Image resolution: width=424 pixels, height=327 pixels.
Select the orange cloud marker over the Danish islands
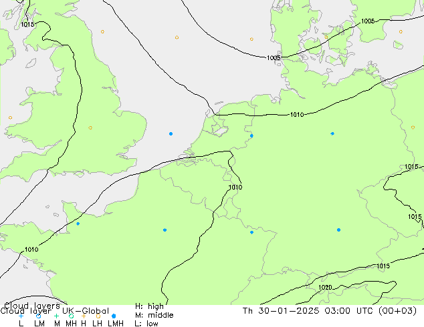[x=326, y=37]
